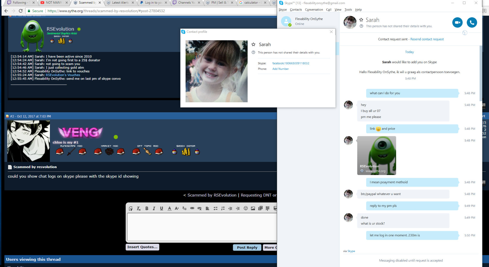Reload the sythe.org page

(21, 11)
